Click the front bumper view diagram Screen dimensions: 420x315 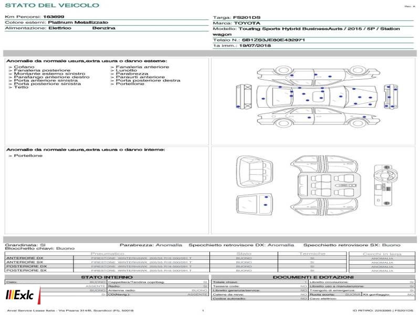pyautogui.click(x=391, y=97)
